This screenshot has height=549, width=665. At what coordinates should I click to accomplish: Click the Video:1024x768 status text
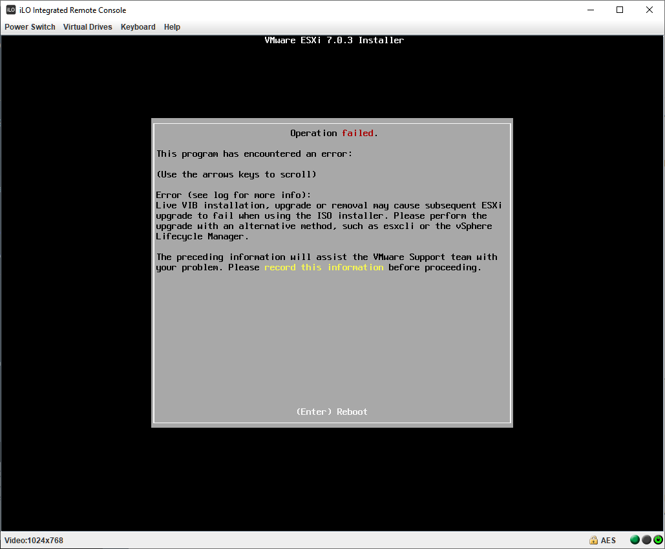[x=34, y=540]
